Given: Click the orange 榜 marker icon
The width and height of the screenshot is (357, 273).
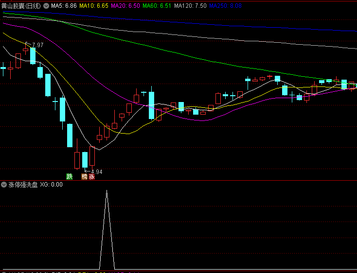Looking at the screenshot, I should point(85,177).
